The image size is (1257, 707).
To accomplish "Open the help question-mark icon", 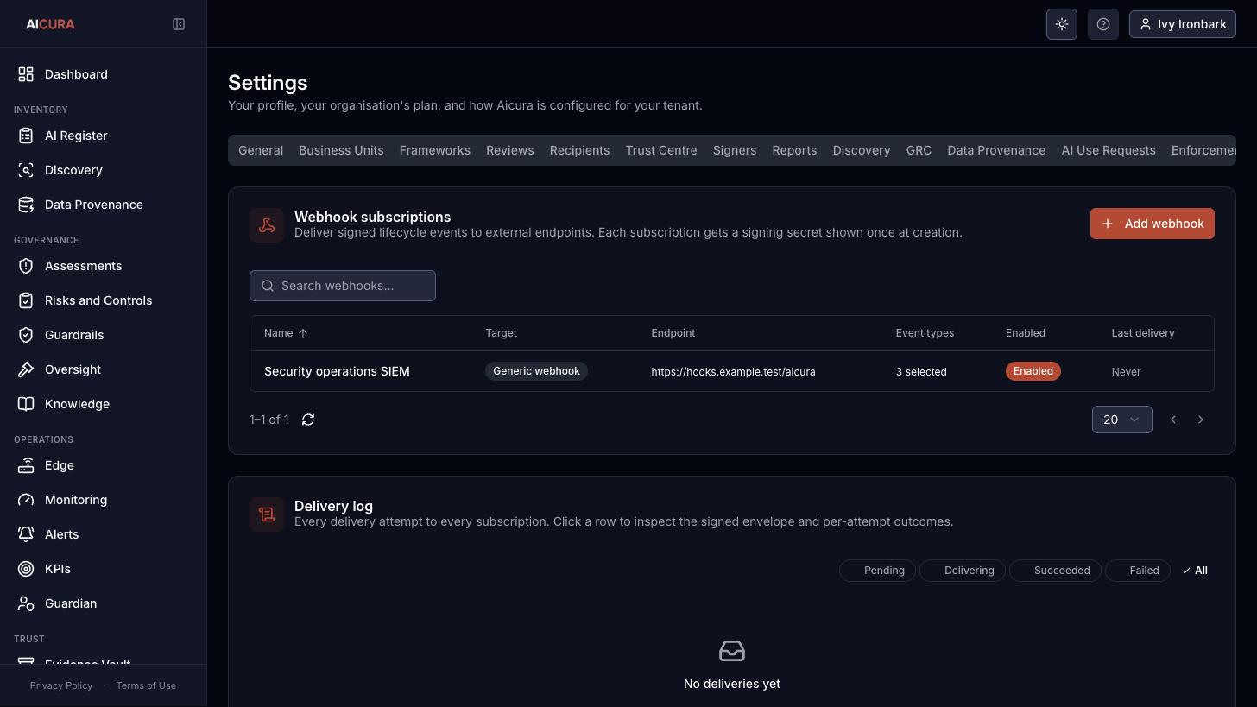I will click(1103, 24).
